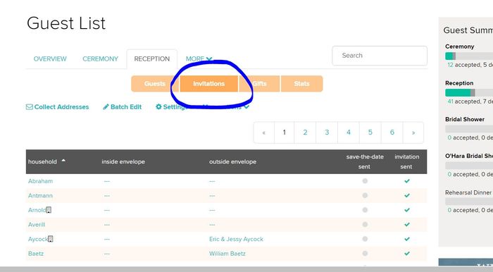Go to previous page with « arrow
493x272 pixels.
tap(264, 132)
